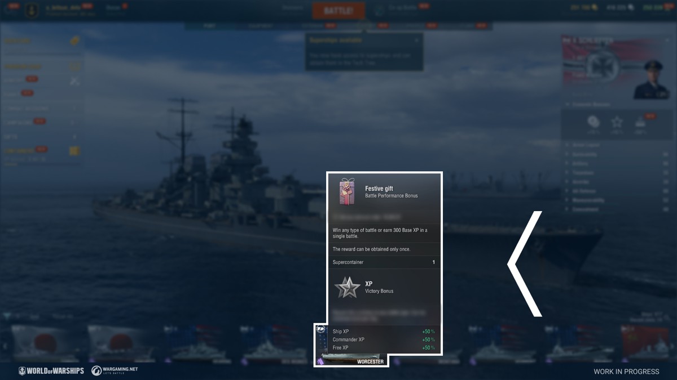Click the star icon in commander bonuses
The image size is (677, 380).
617,122
